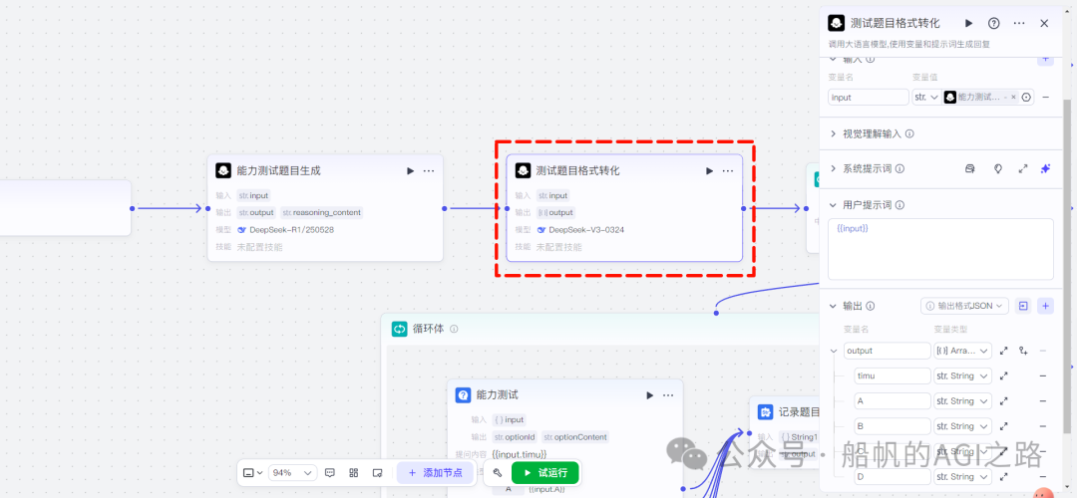Change field B String type dropdown
This screenshot has width=1077, height=498.
(x=963, y=426)
